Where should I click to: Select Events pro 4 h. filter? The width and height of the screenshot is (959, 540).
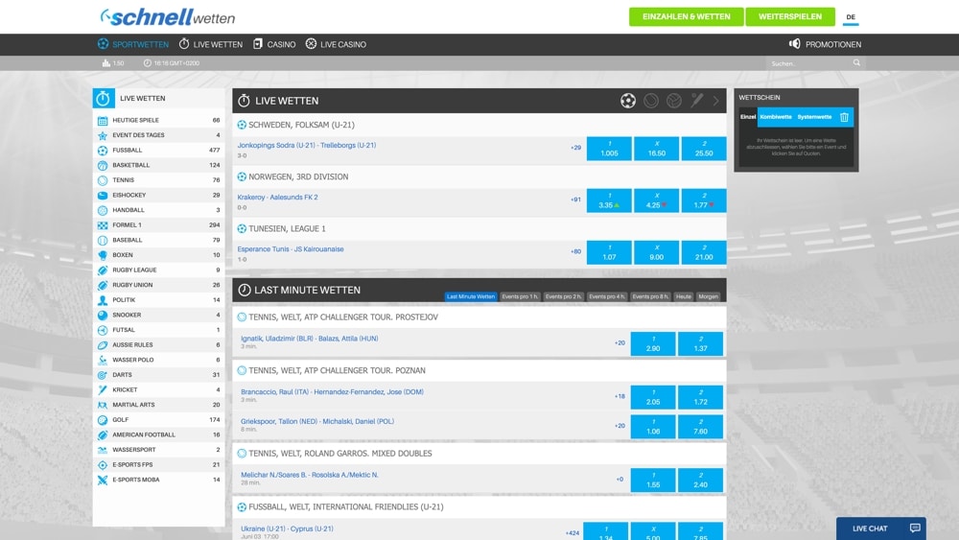[607, 296]
